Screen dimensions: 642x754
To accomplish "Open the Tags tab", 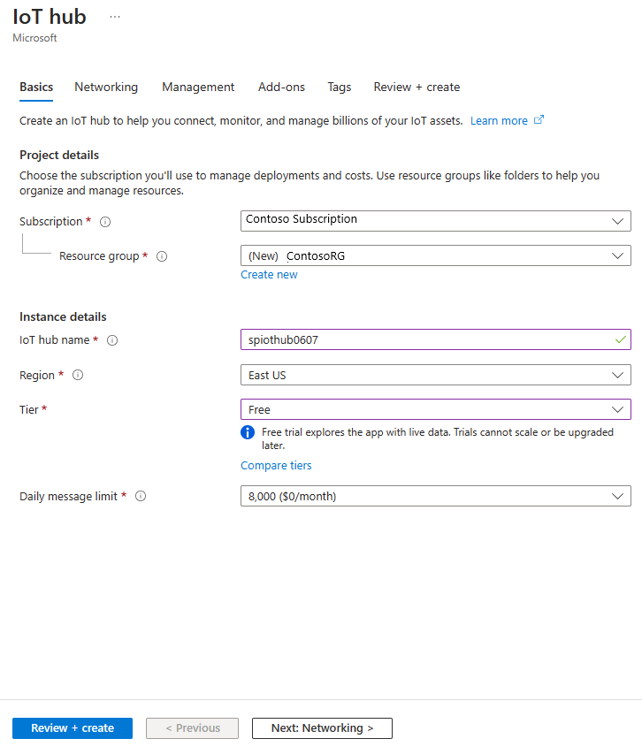I will 339,87.
